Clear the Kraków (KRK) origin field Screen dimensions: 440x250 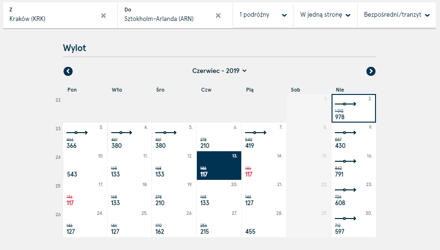tap(104, 16)
